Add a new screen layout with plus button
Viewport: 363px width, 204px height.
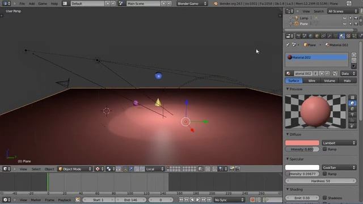107,3
